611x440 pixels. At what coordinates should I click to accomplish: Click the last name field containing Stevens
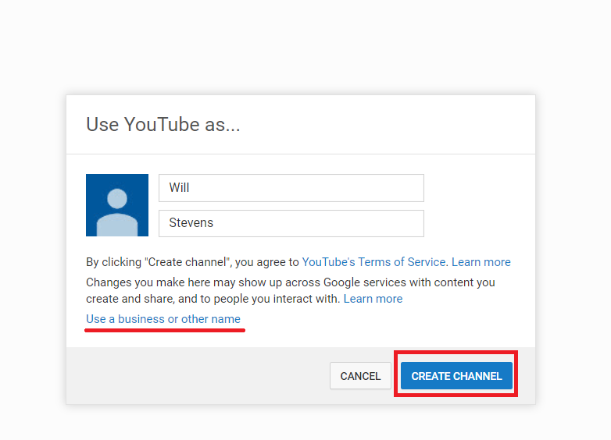click(291, 223)
